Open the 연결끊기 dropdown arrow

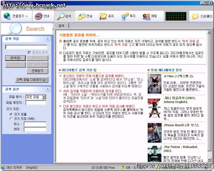coord(27,16)
